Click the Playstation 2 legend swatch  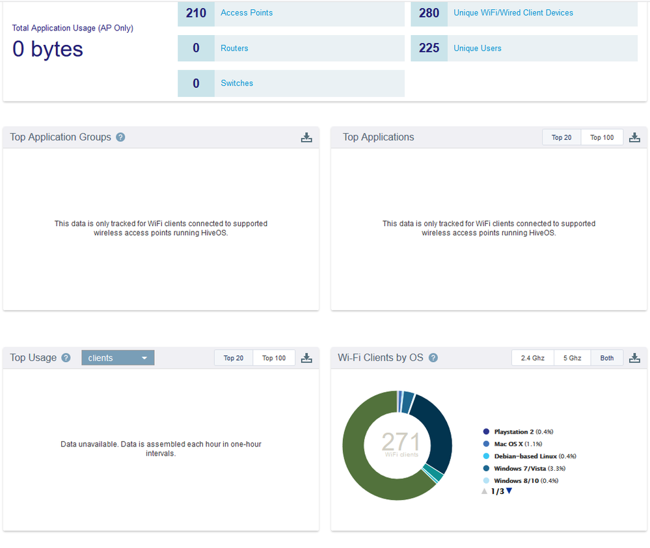coord(486,432)
